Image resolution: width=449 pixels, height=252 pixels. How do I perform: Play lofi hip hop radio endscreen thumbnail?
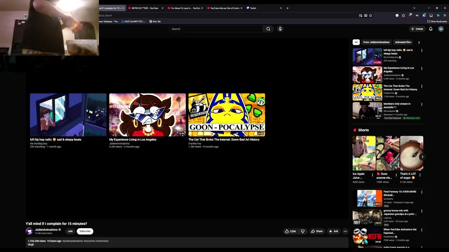coord(68,115)
